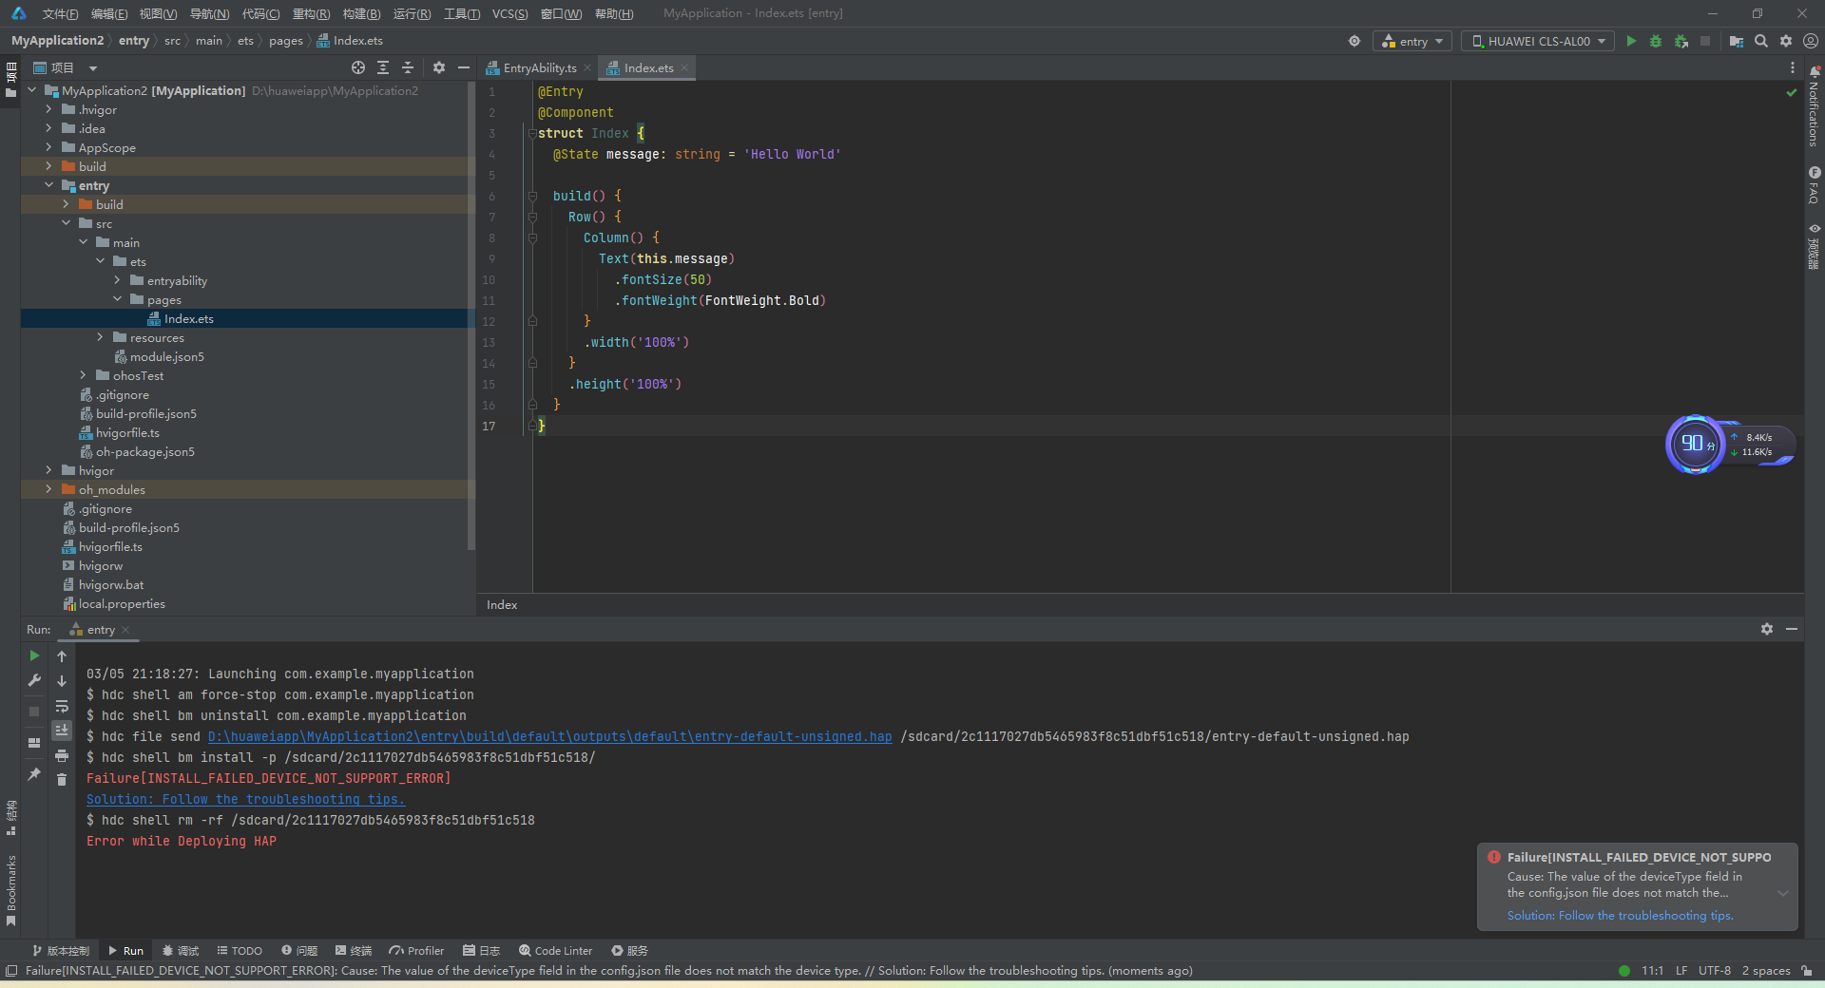Click the troubleshooting tips link in console
This screenshot has width=1825, height=988.
coord(245,799)
